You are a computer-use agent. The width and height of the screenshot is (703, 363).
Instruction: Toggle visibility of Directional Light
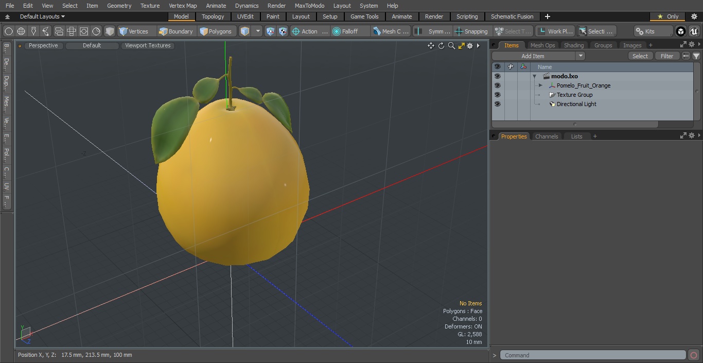pos(497,104)
